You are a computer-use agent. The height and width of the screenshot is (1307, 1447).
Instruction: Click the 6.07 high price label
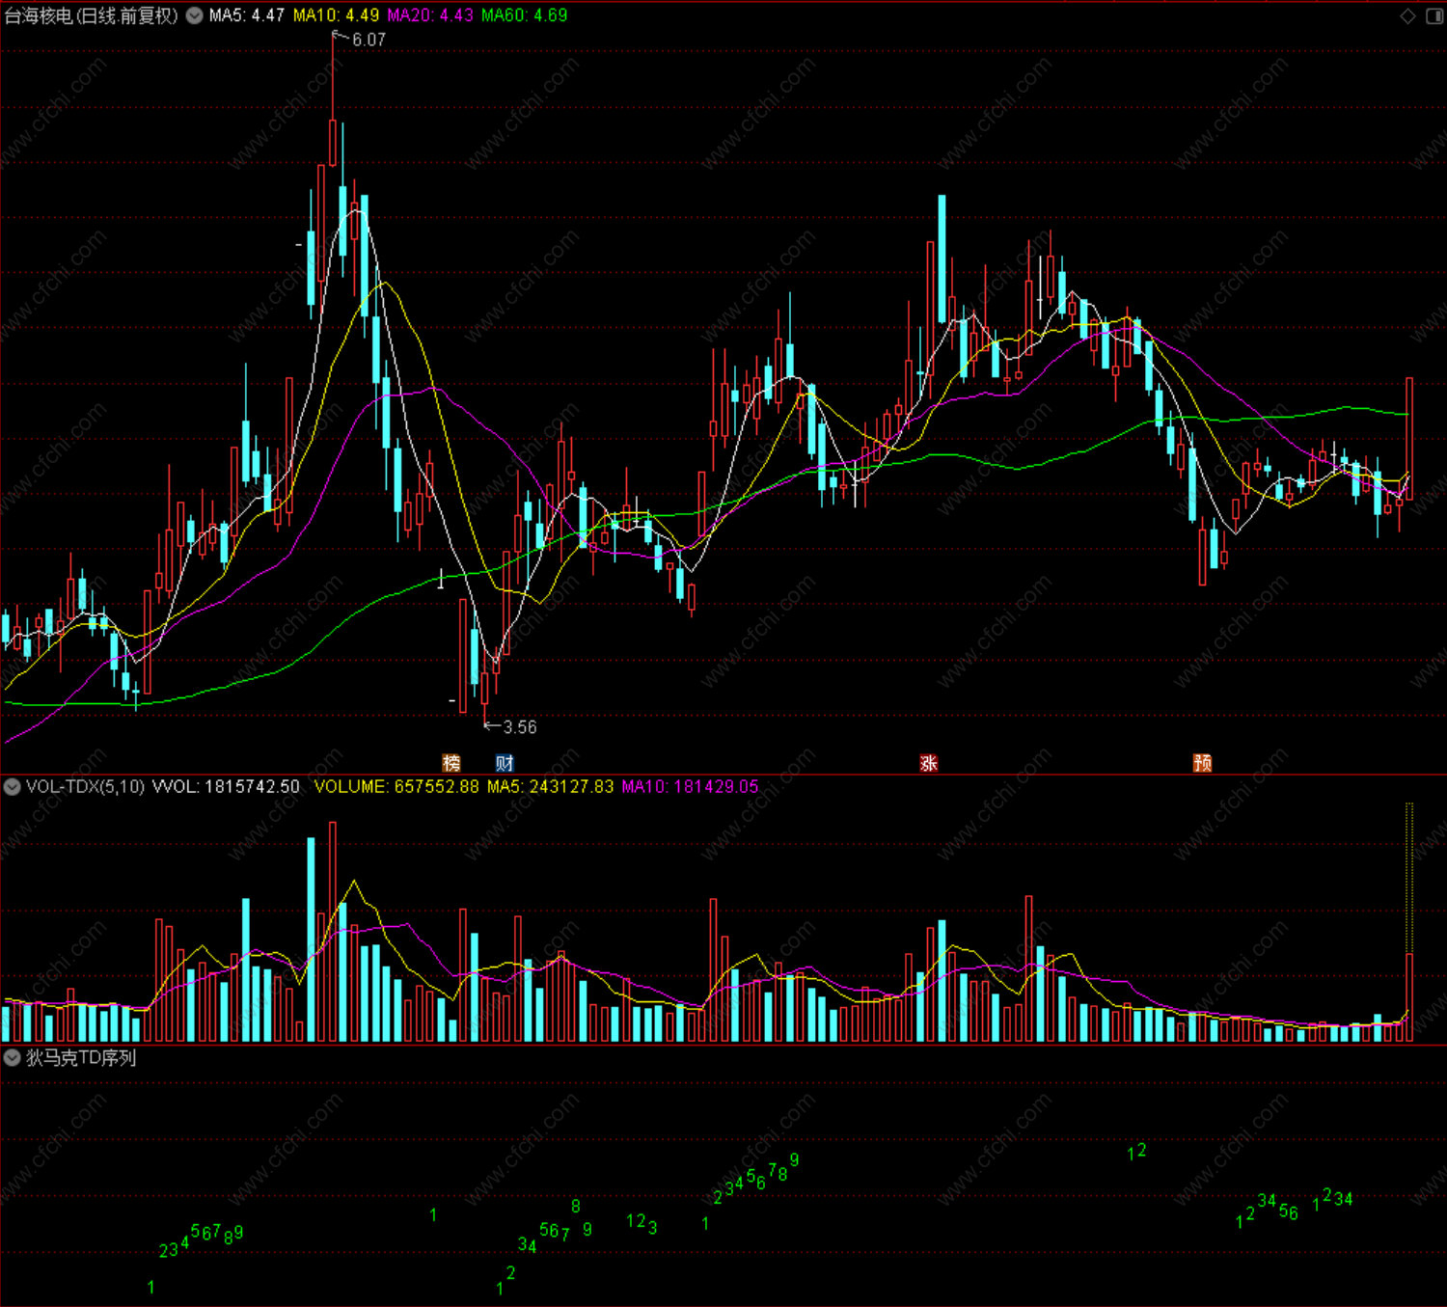coord(369,40)
